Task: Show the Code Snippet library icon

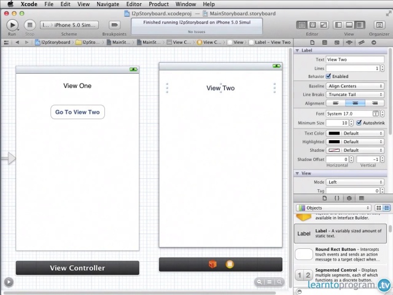Action: pos(337,198)
